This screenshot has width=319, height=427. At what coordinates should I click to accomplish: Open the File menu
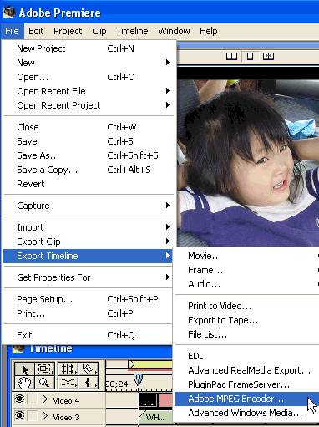point(12,31)
